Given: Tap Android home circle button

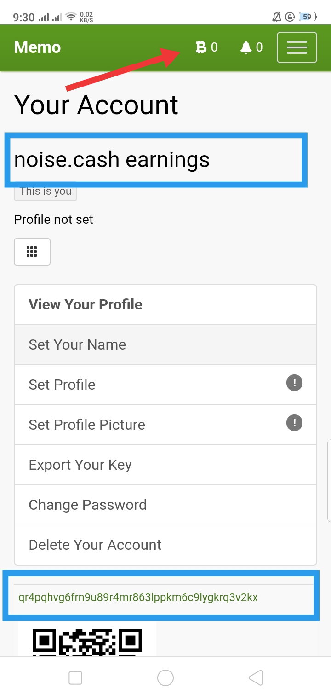Looking at the screenshot, I should tap(165, 678).
